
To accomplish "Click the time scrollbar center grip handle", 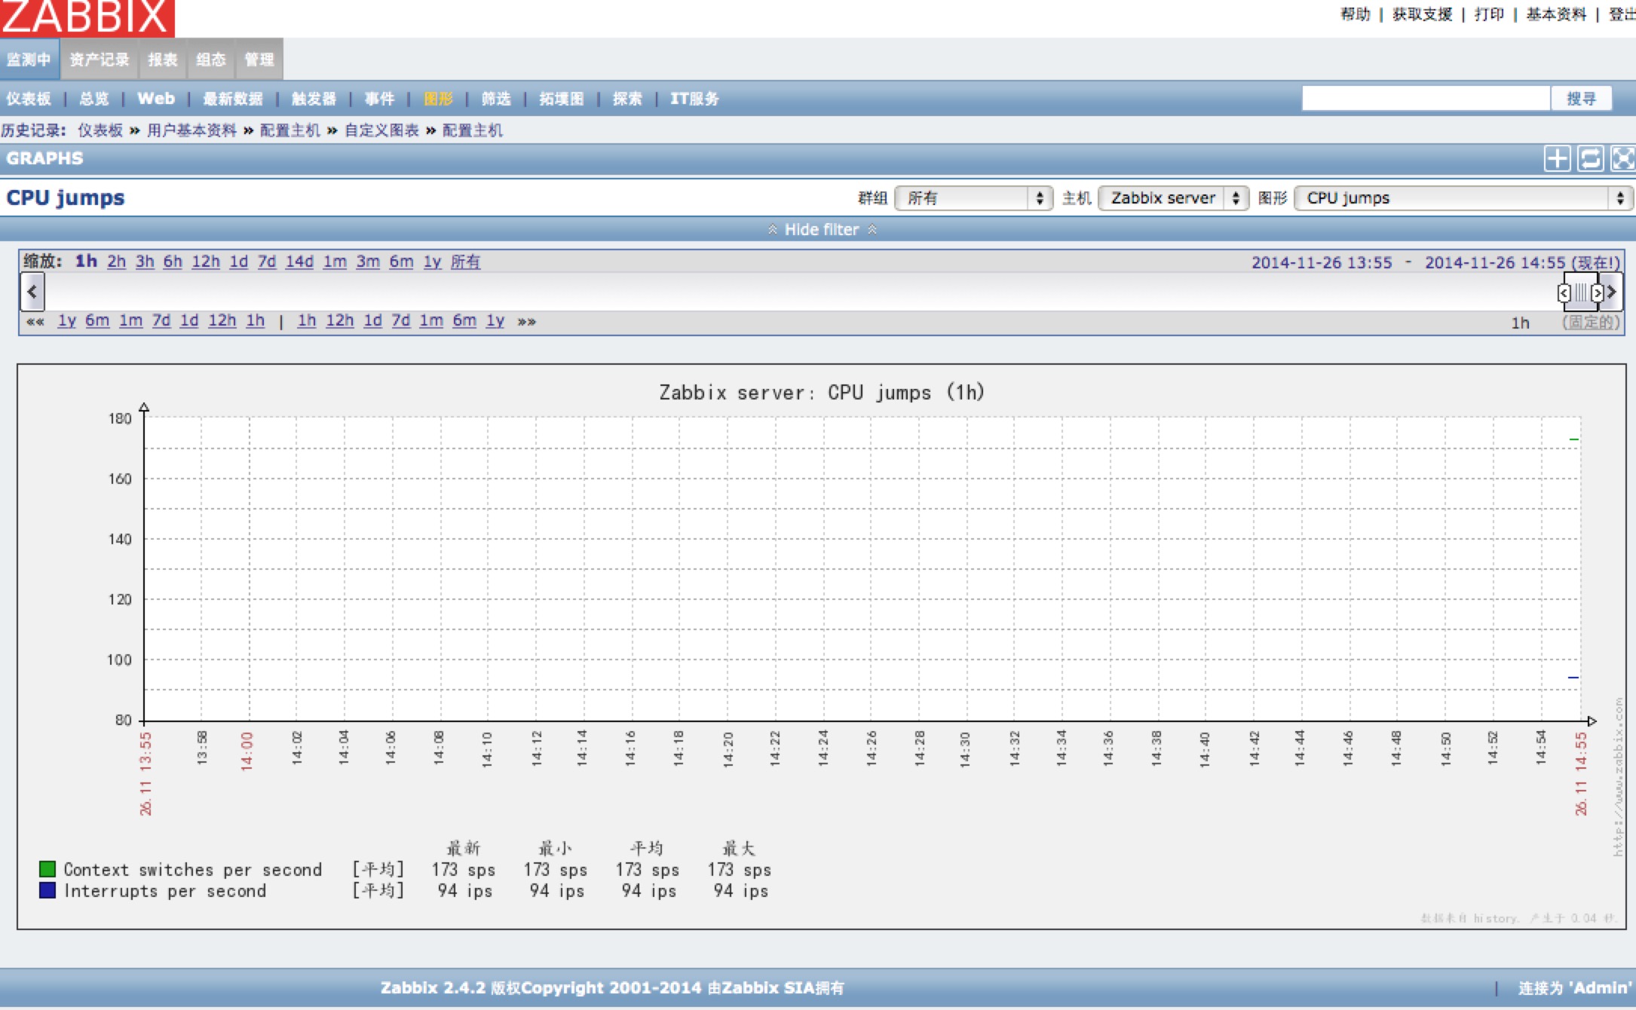I will (x=1580, y=293).
